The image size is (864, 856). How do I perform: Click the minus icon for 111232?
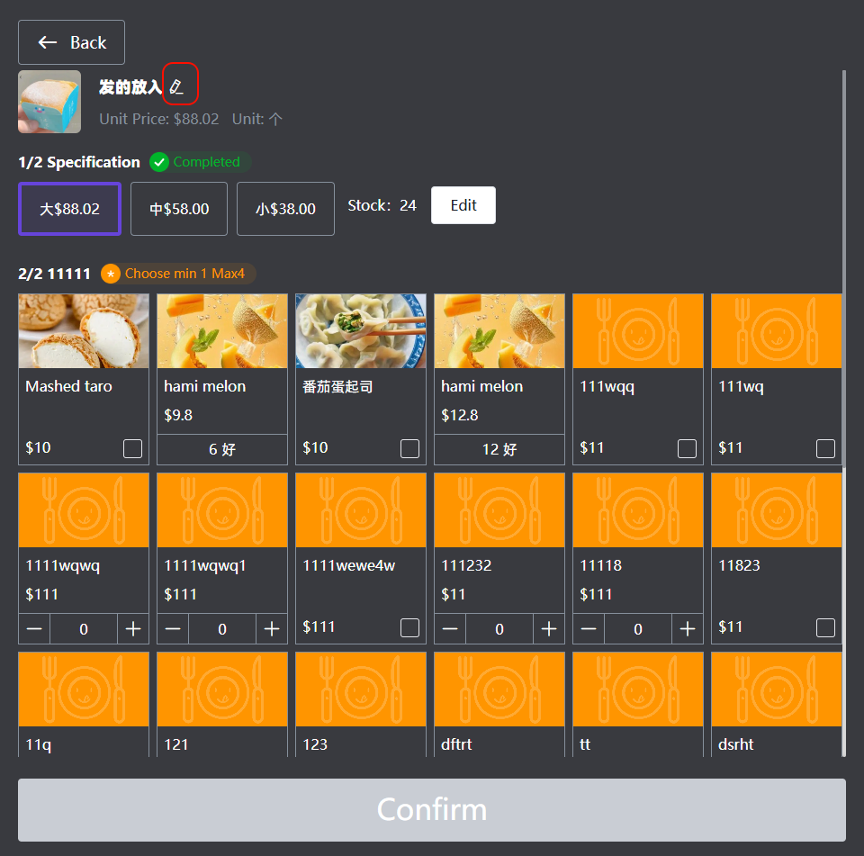point(450,629)
